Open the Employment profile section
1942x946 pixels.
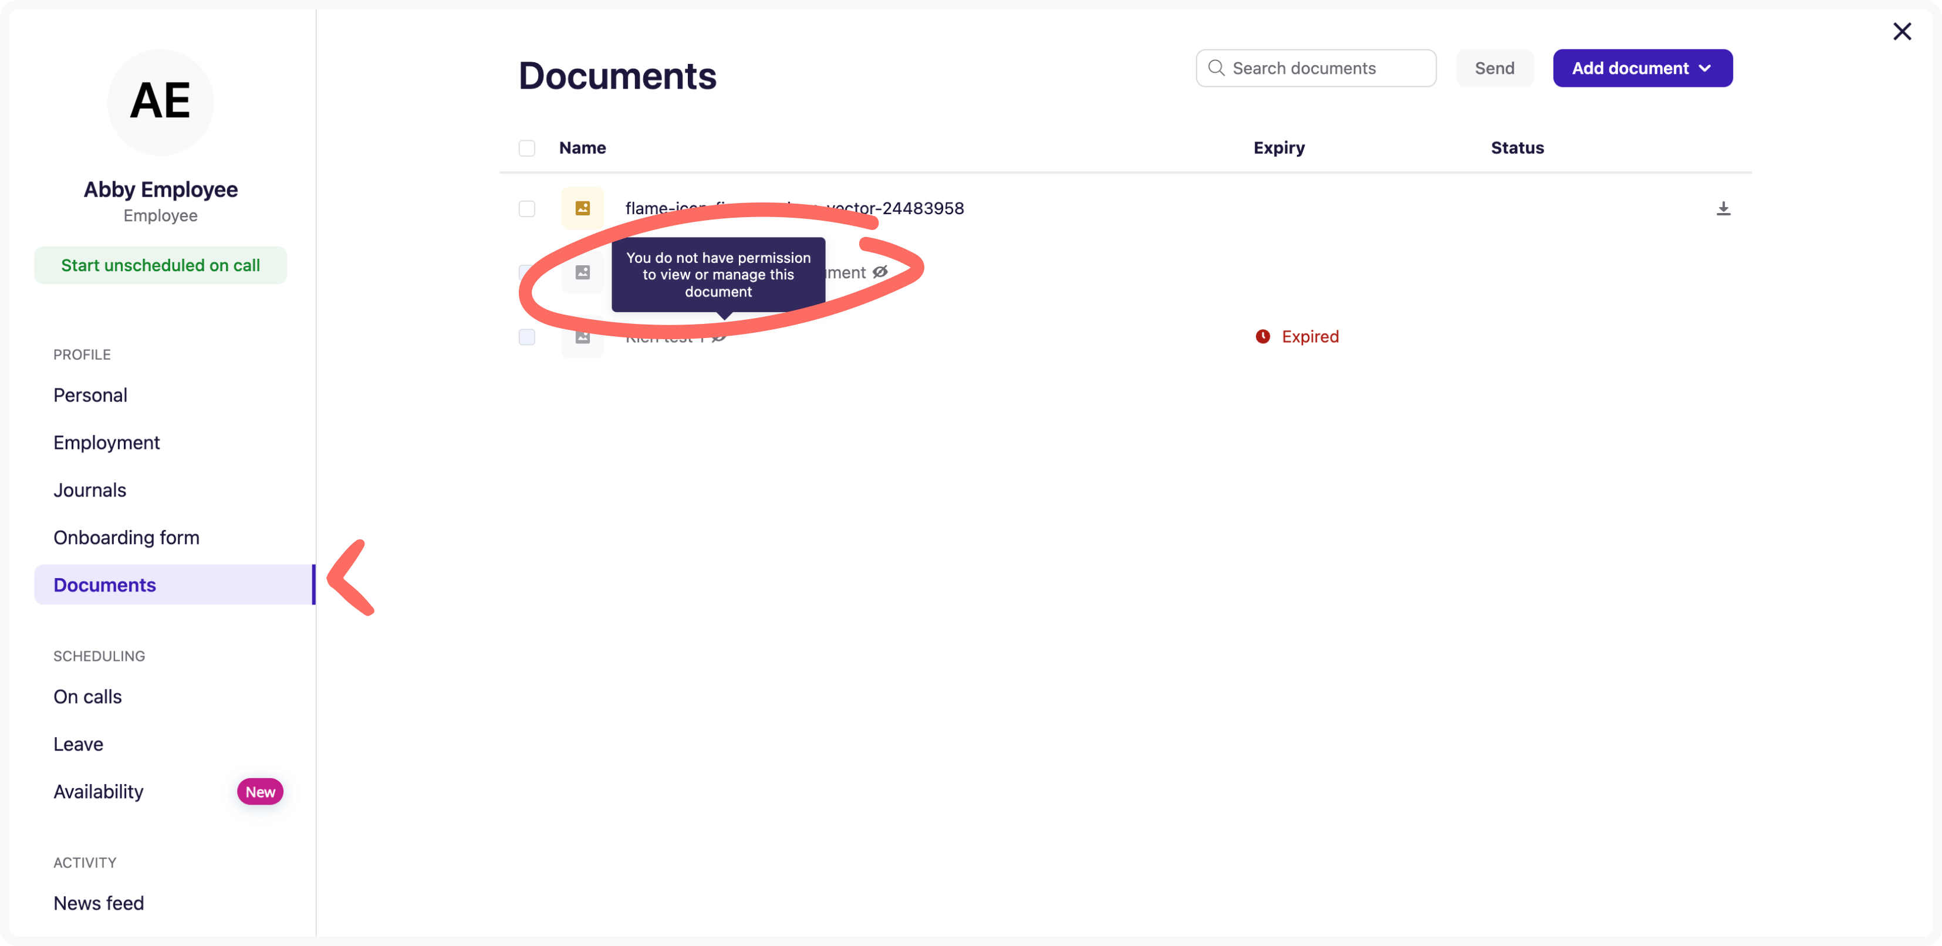point(106,442)
